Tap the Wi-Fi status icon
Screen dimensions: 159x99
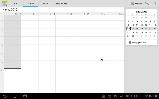(146, 96)
